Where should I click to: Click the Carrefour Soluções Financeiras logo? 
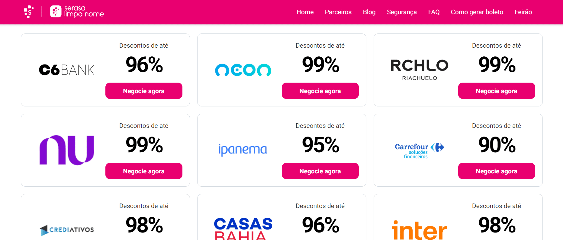(x=419, y=150)
